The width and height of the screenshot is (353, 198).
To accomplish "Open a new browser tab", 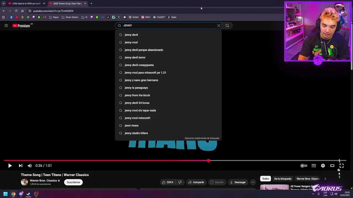I will [x=91, y=4].
